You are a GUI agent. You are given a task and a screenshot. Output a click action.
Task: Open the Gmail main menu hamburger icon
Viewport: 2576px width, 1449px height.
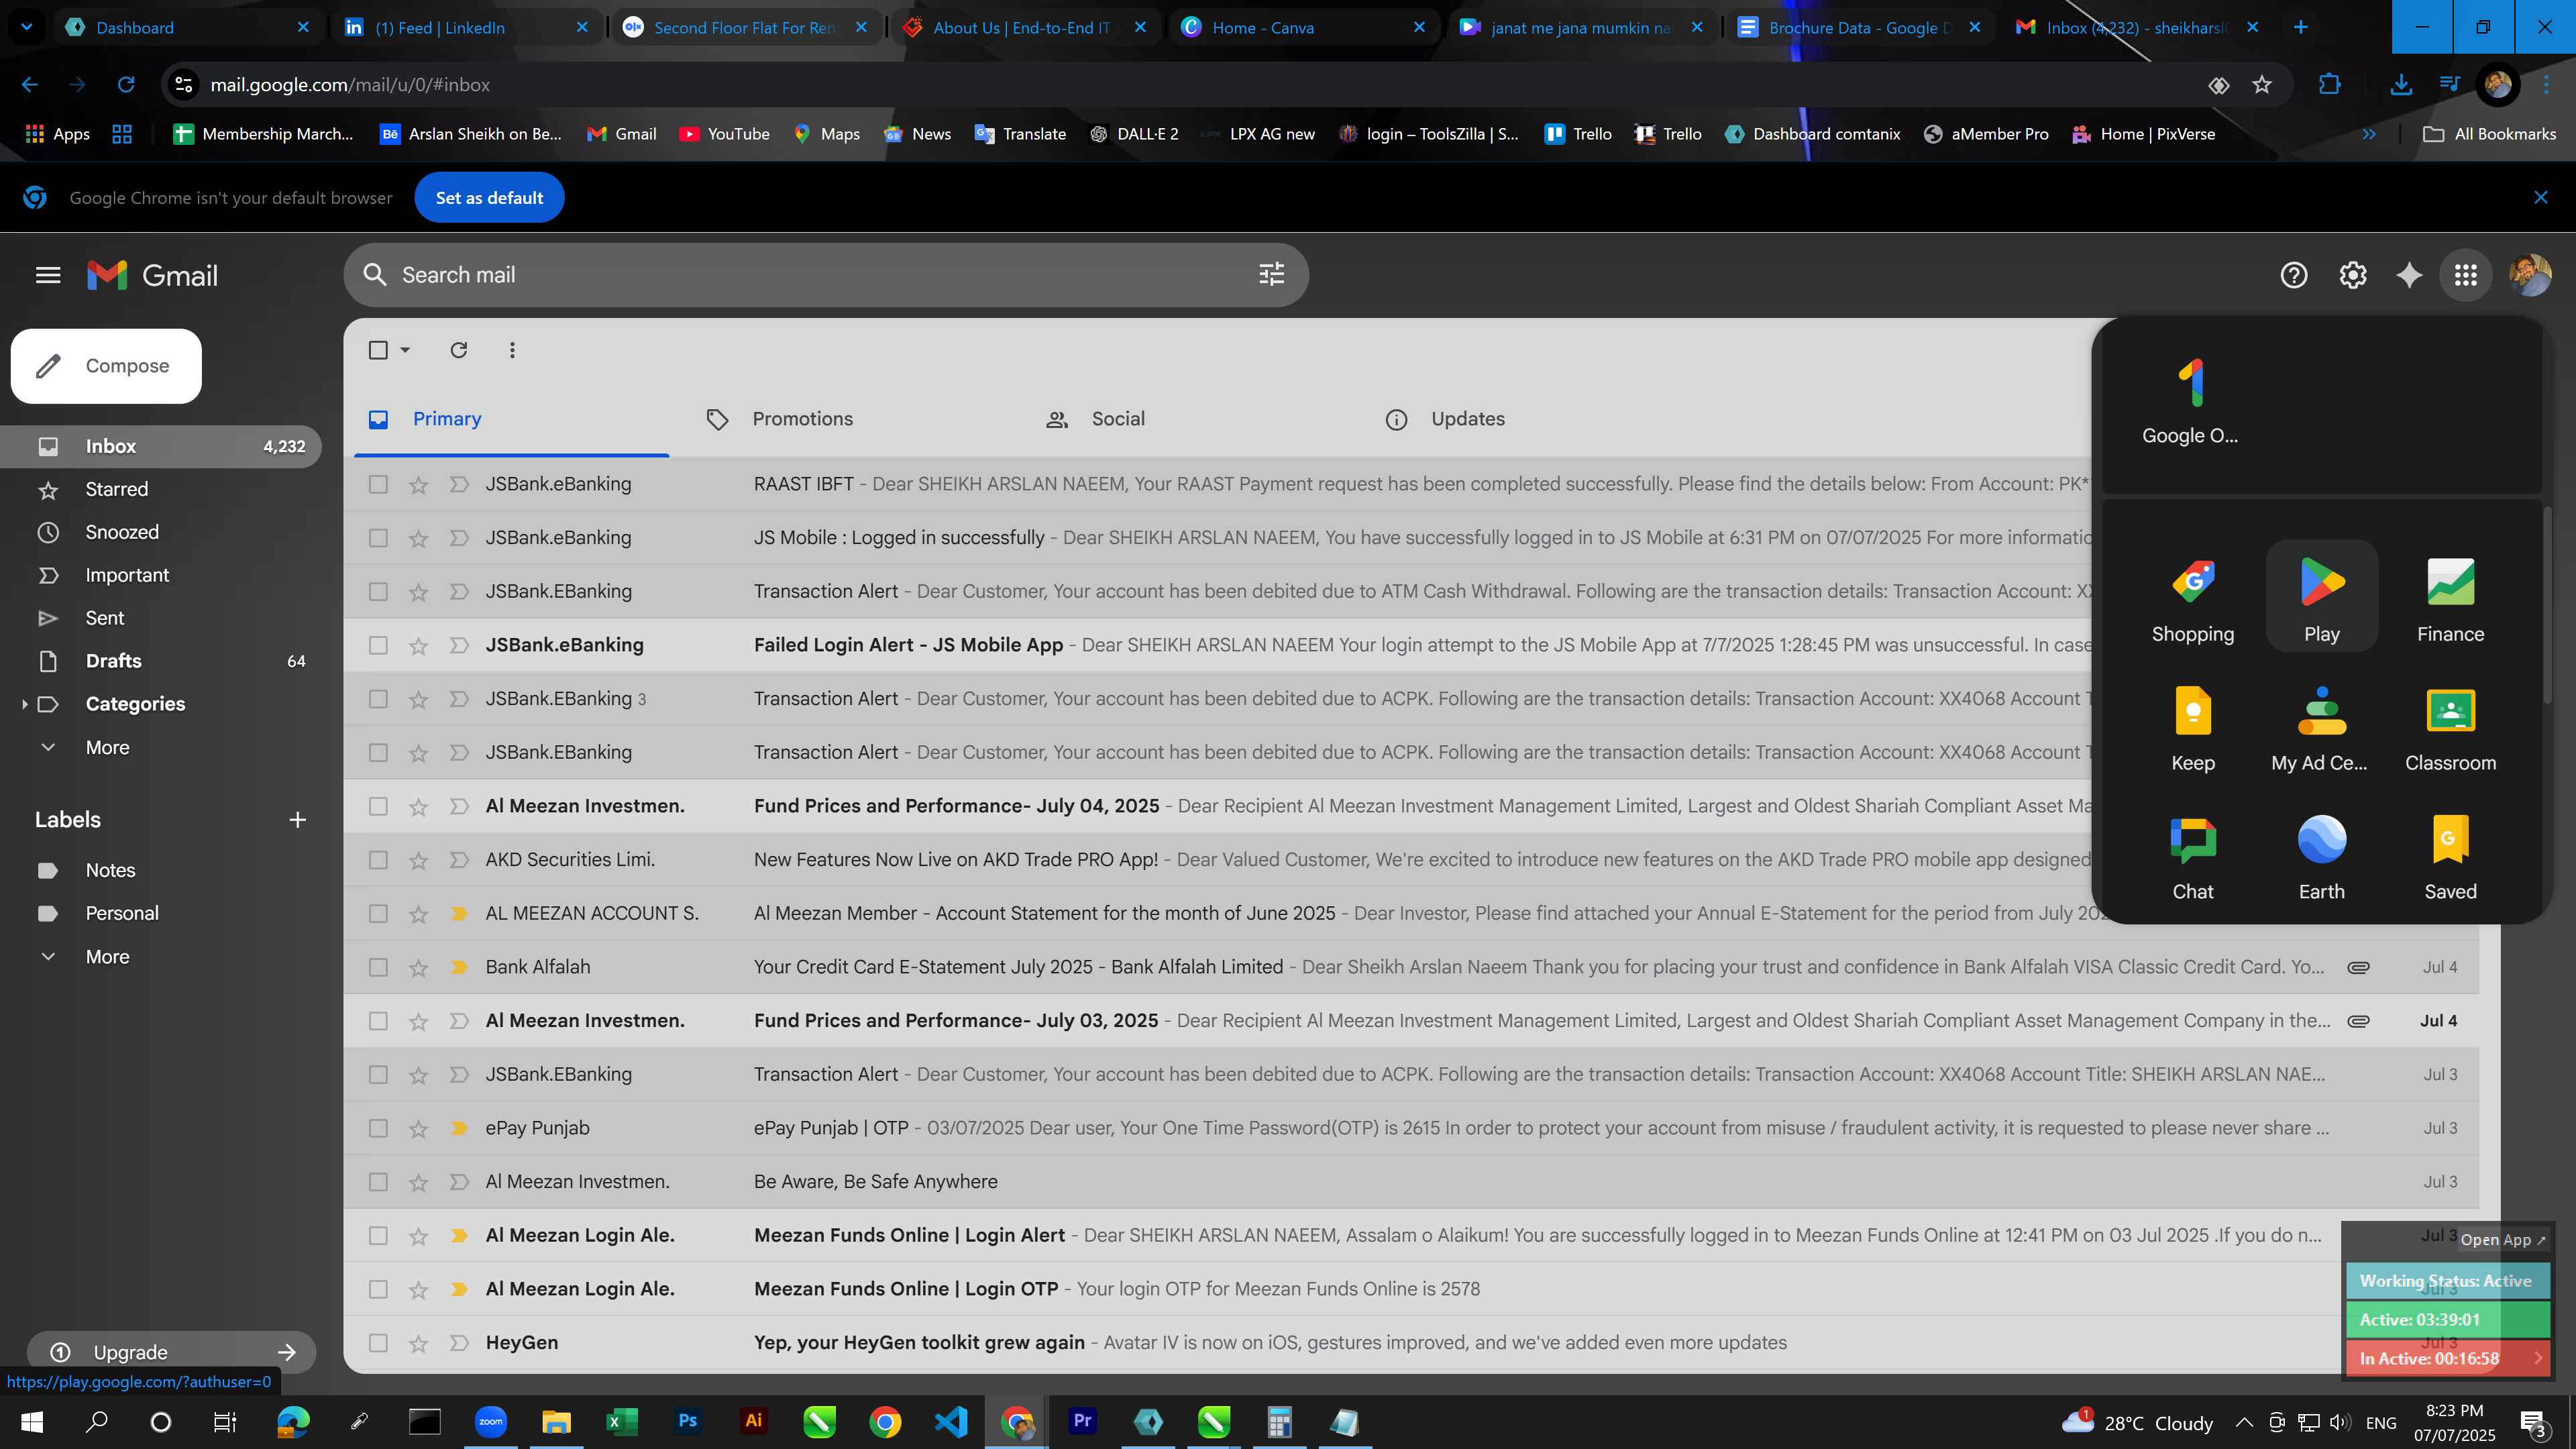[x=48, y=275]
